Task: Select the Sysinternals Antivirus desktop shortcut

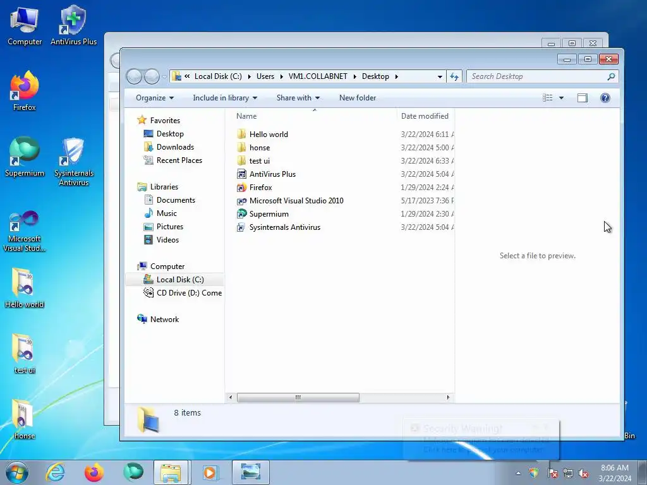Action: point(73,162)
